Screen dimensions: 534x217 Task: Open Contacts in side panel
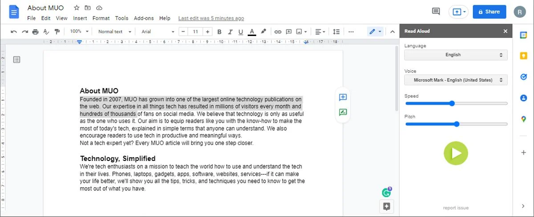click(x=523, y=98)
